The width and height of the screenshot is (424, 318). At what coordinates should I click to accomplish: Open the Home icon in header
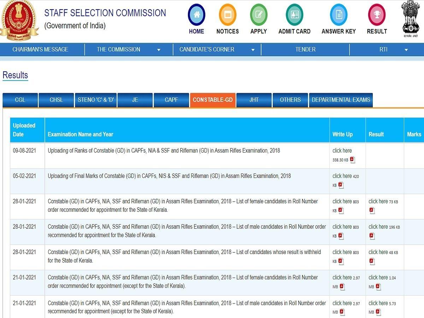(196, 15)
